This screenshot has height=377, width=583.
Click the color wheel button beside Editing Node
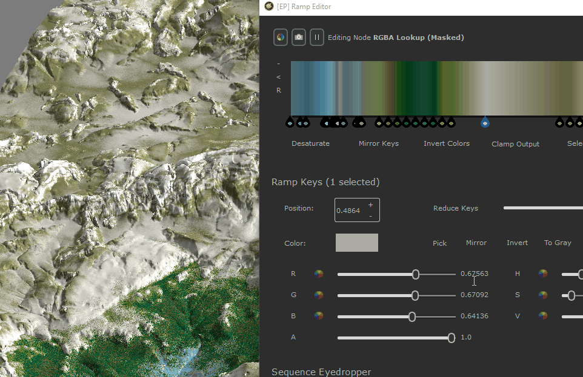[280, 37]
